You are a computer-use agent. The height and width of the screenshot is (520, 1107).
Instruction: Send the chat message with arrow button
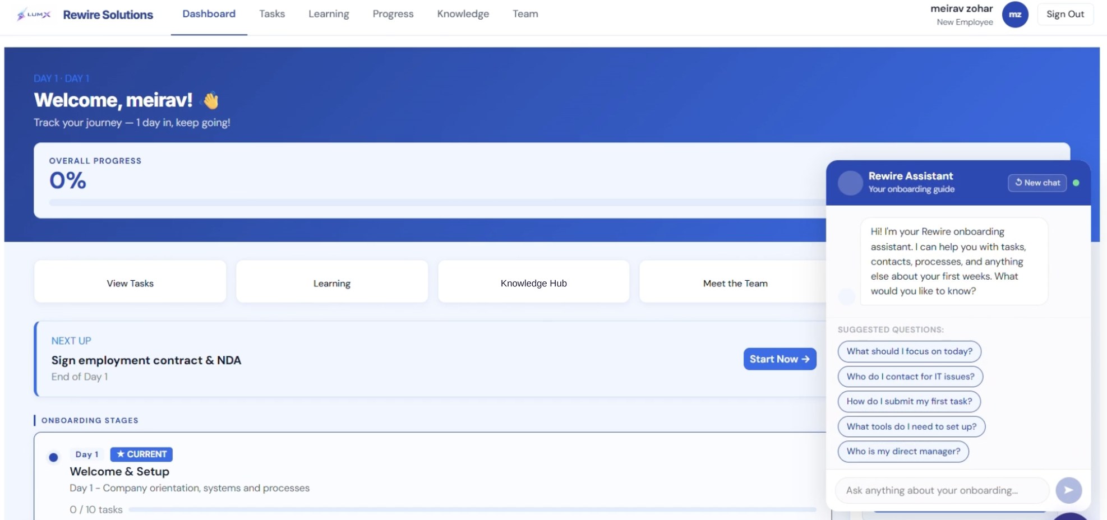coord(1069,490)
